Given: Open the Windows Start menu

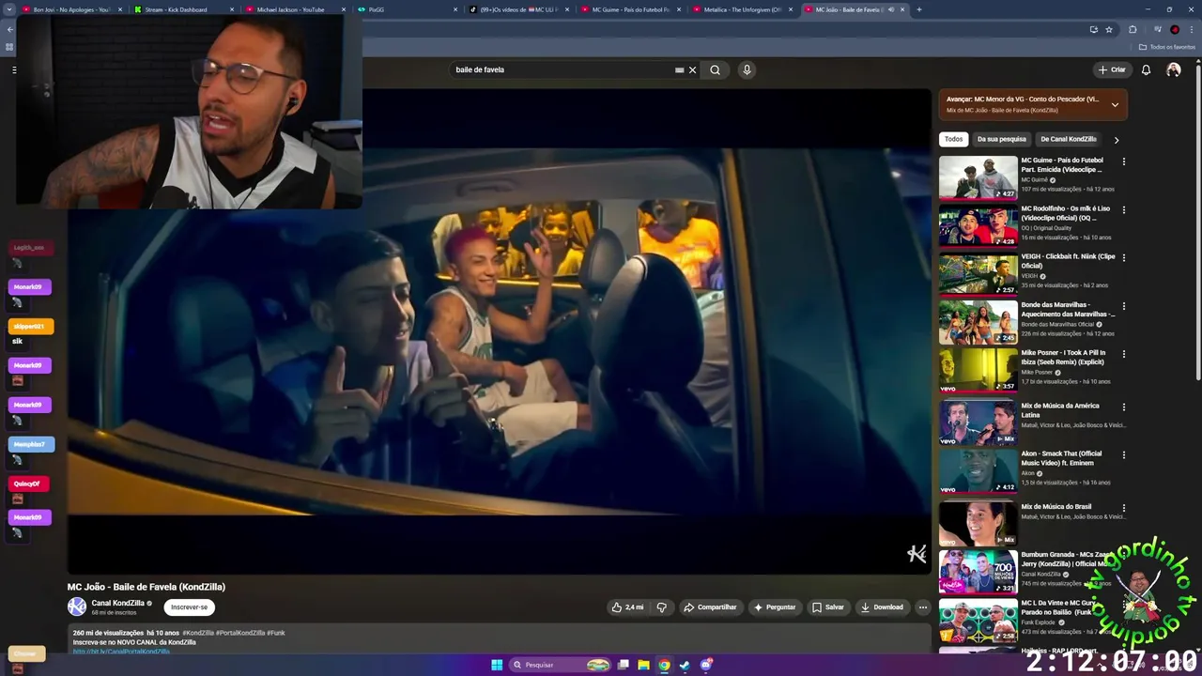Looking at the screenshot, I should [x=497, y=665].
